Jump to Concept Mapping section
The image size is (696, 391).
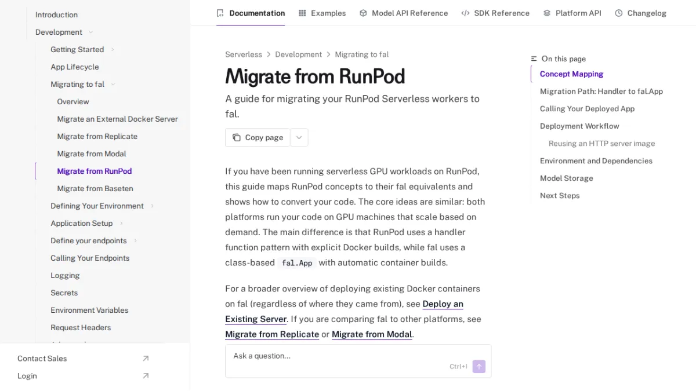click(571, 74)
